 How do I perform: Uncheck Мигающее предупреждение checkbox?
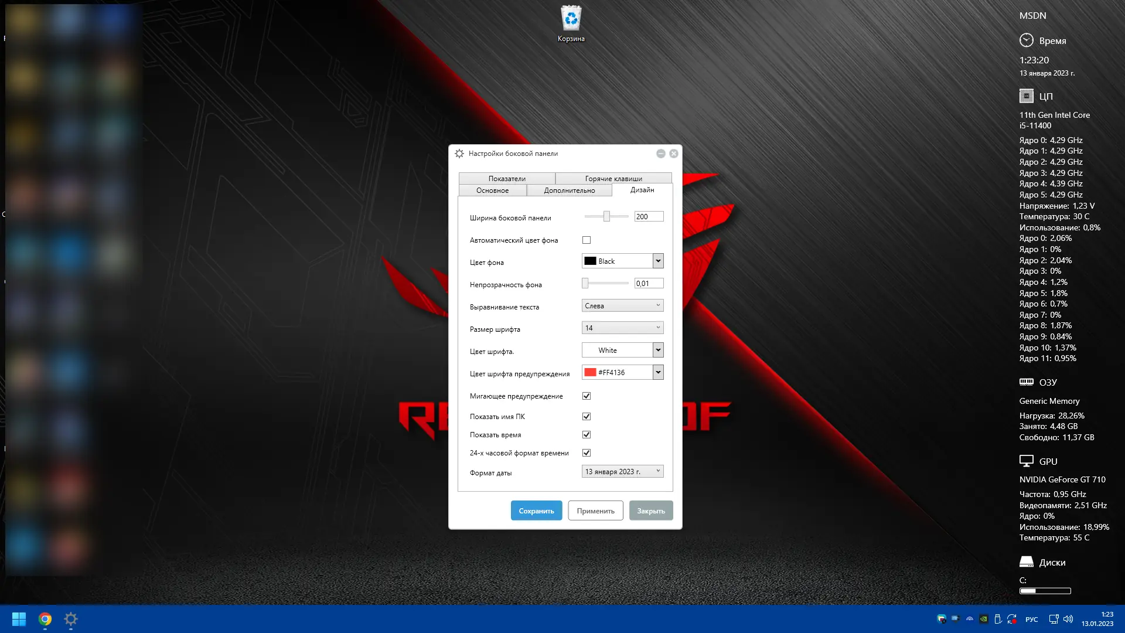coord(587,396)
